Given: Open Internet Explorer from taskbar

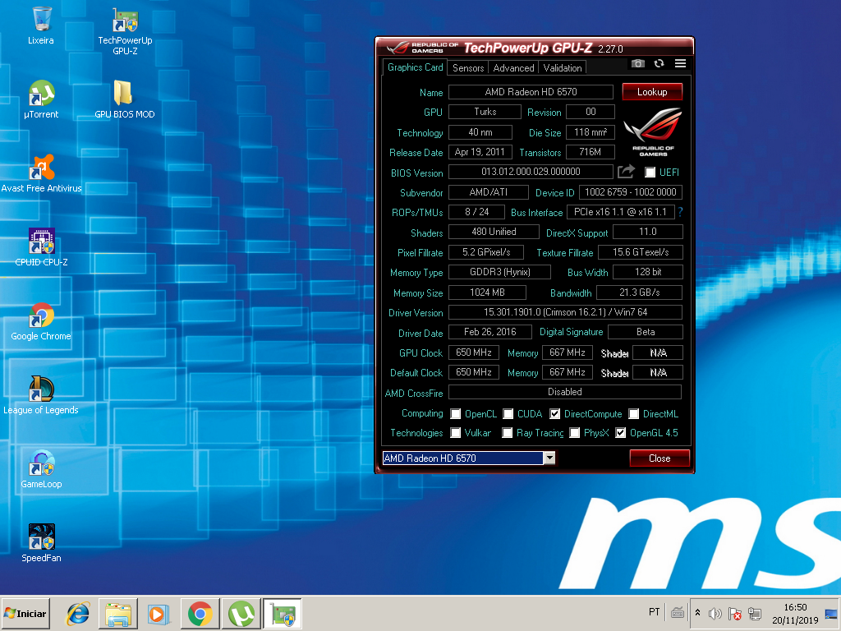Looking at the screenshot, I should click(78, 613).
